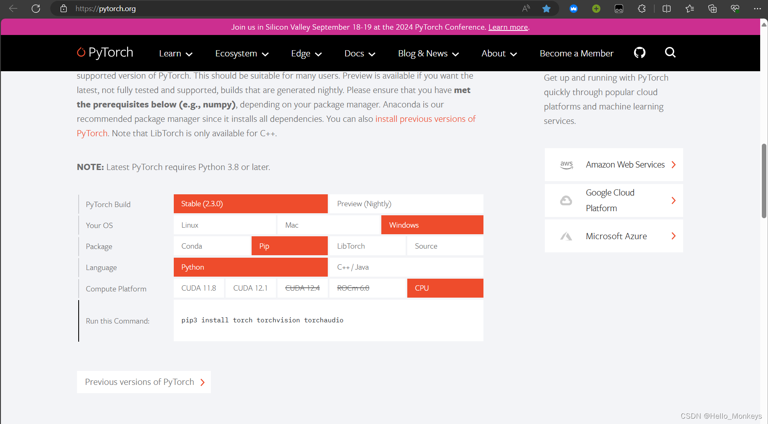Select CUDA 11.8 compute platform
768x424 pixels.
coord(199,288)
